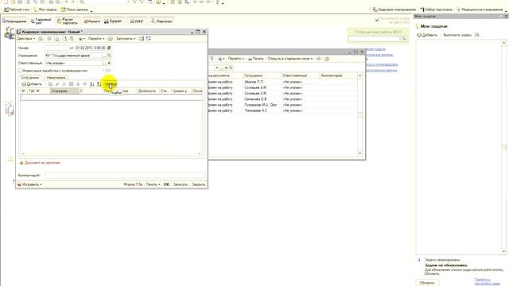Click the Ответственный column header in journal
Screen dimensions: 509x286
(301, 75)
